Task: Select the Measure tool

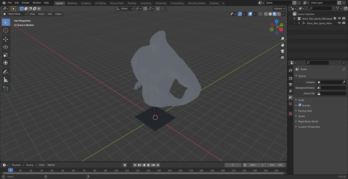Action: tap(6, 80)
